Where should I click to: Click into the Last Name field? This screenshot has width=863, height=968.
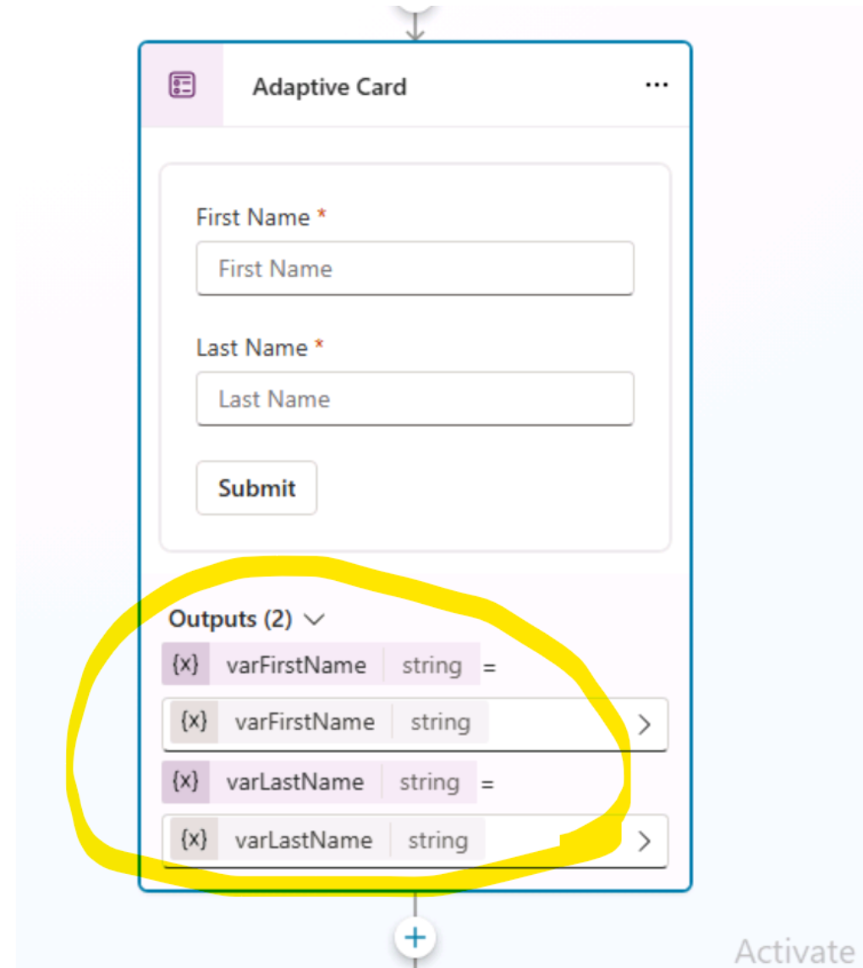click(415, 399)
